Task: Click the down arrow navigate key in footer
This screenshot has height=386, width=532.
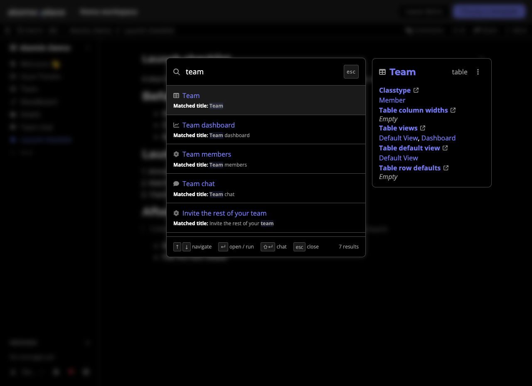Action: pyautogui.click(x=187, y=247)
